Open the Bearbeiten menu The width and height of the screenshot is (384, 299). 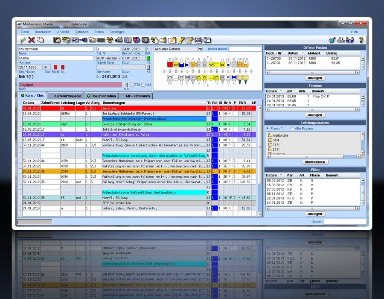43,32
